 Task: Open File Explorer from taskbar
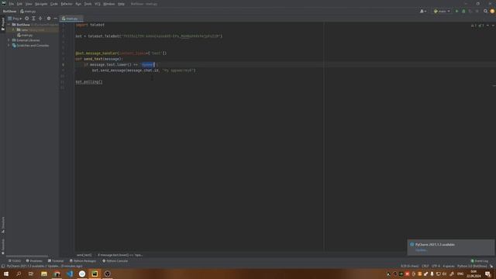pyautogui.click(x=44, y=274)
